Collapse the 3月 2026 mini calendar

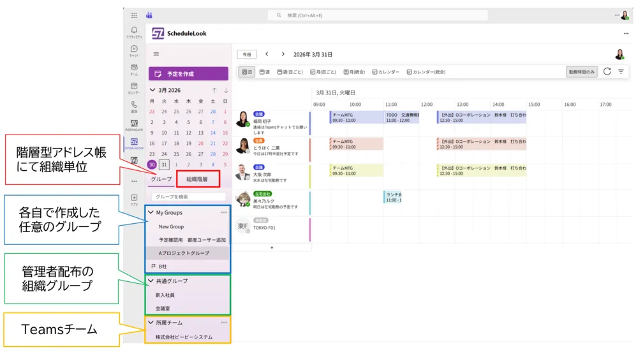152,90
